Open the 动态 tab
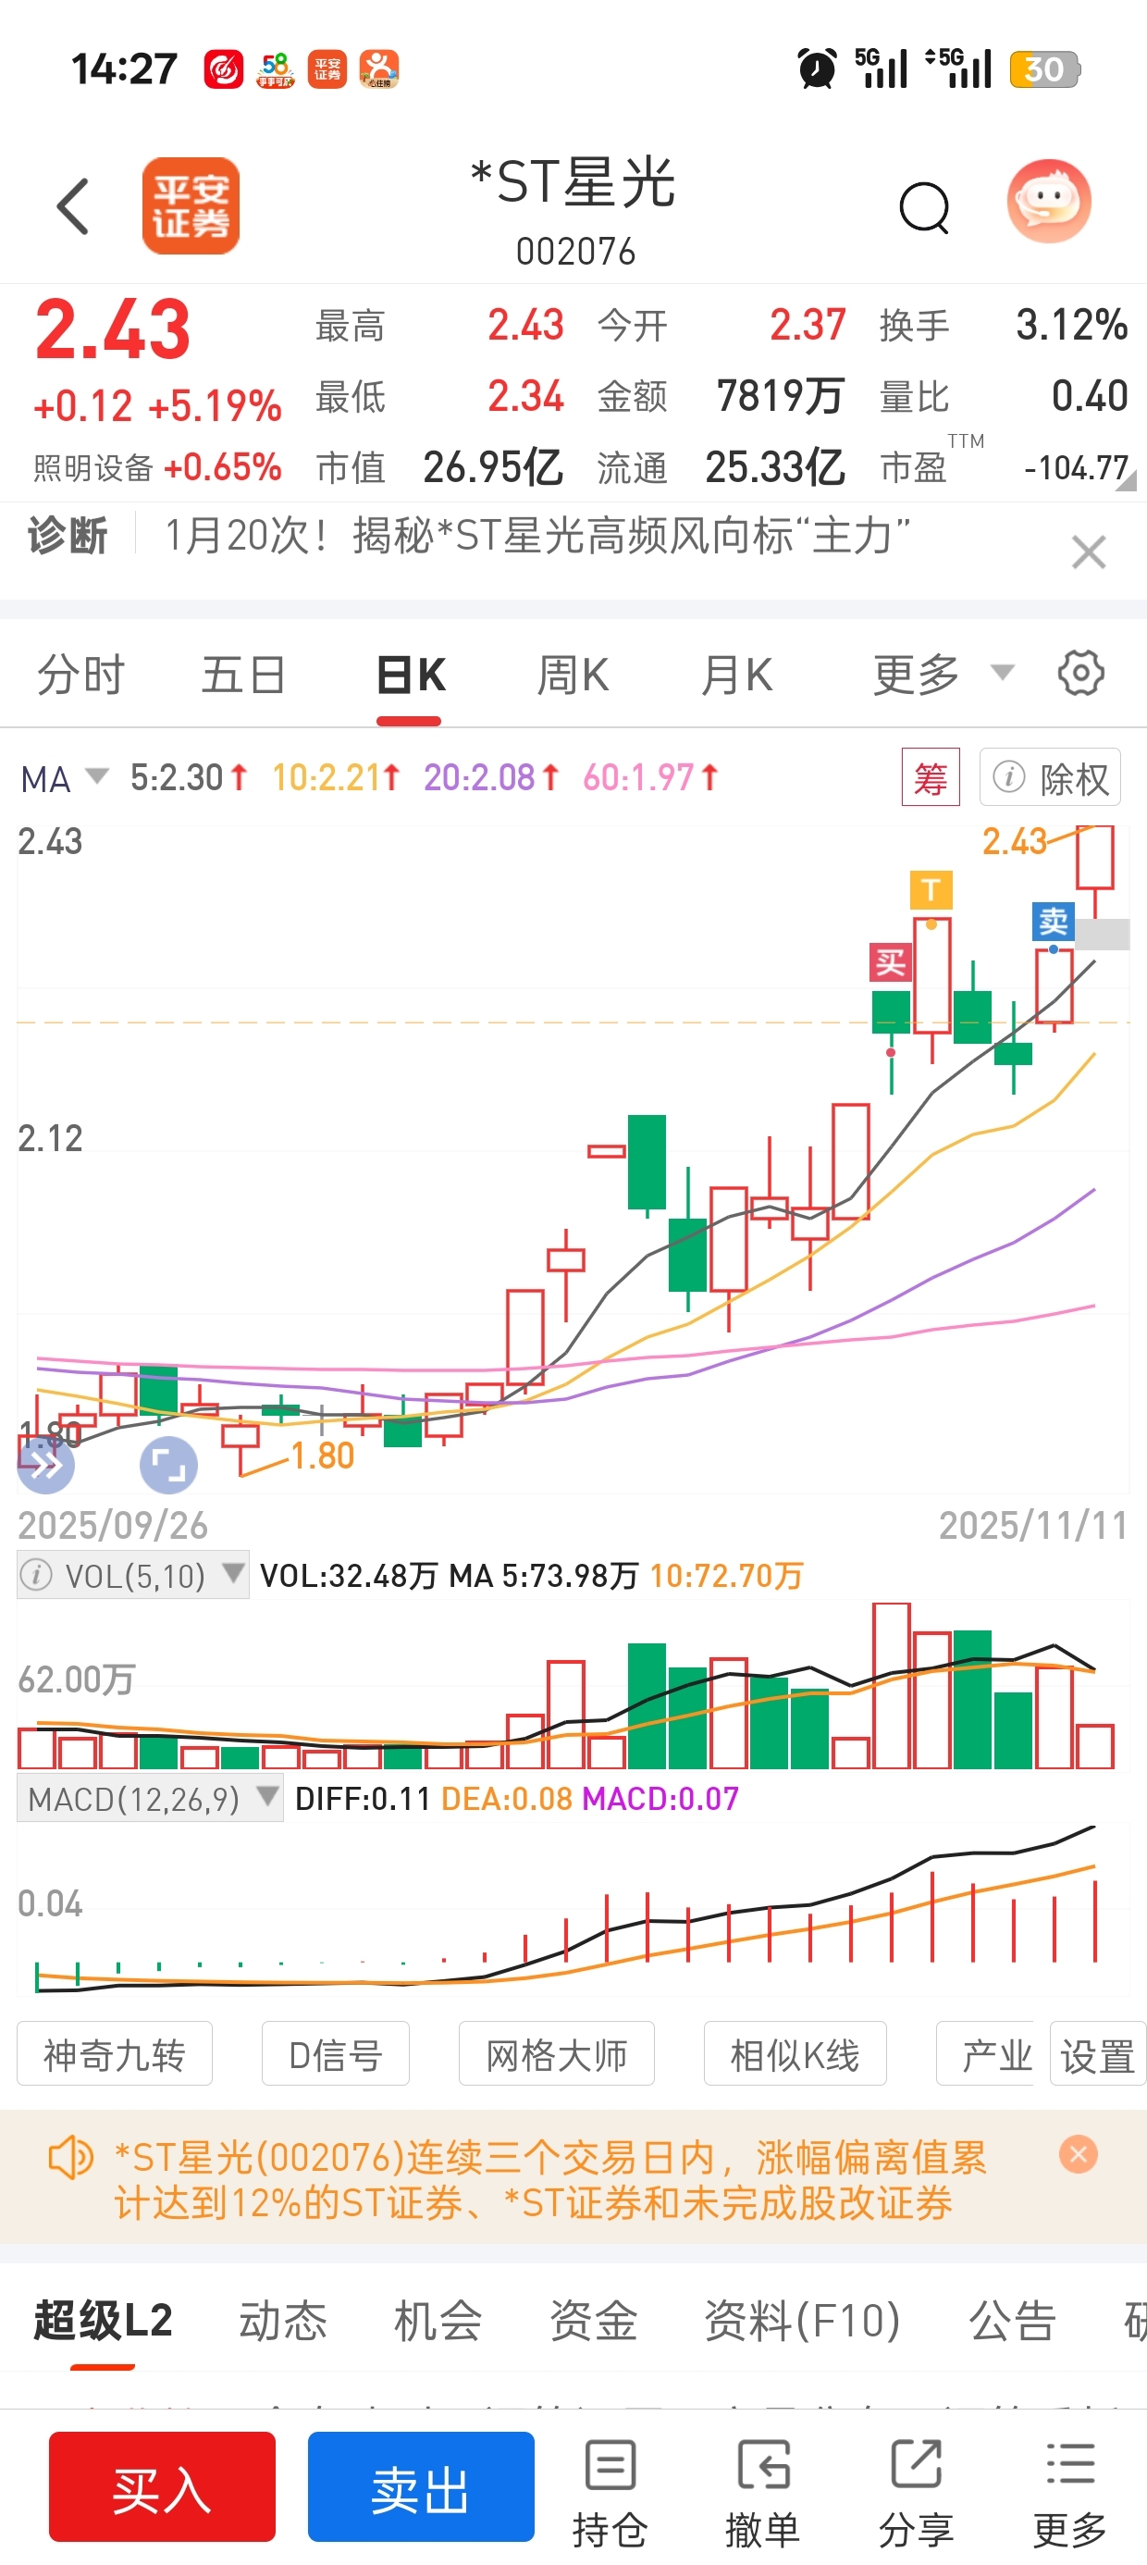 [x=283, y=2320]
